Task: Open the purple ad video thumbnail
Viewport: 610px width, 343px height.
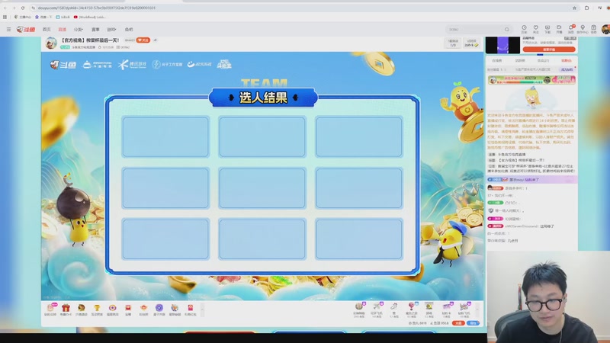Action: click(502, 45)
